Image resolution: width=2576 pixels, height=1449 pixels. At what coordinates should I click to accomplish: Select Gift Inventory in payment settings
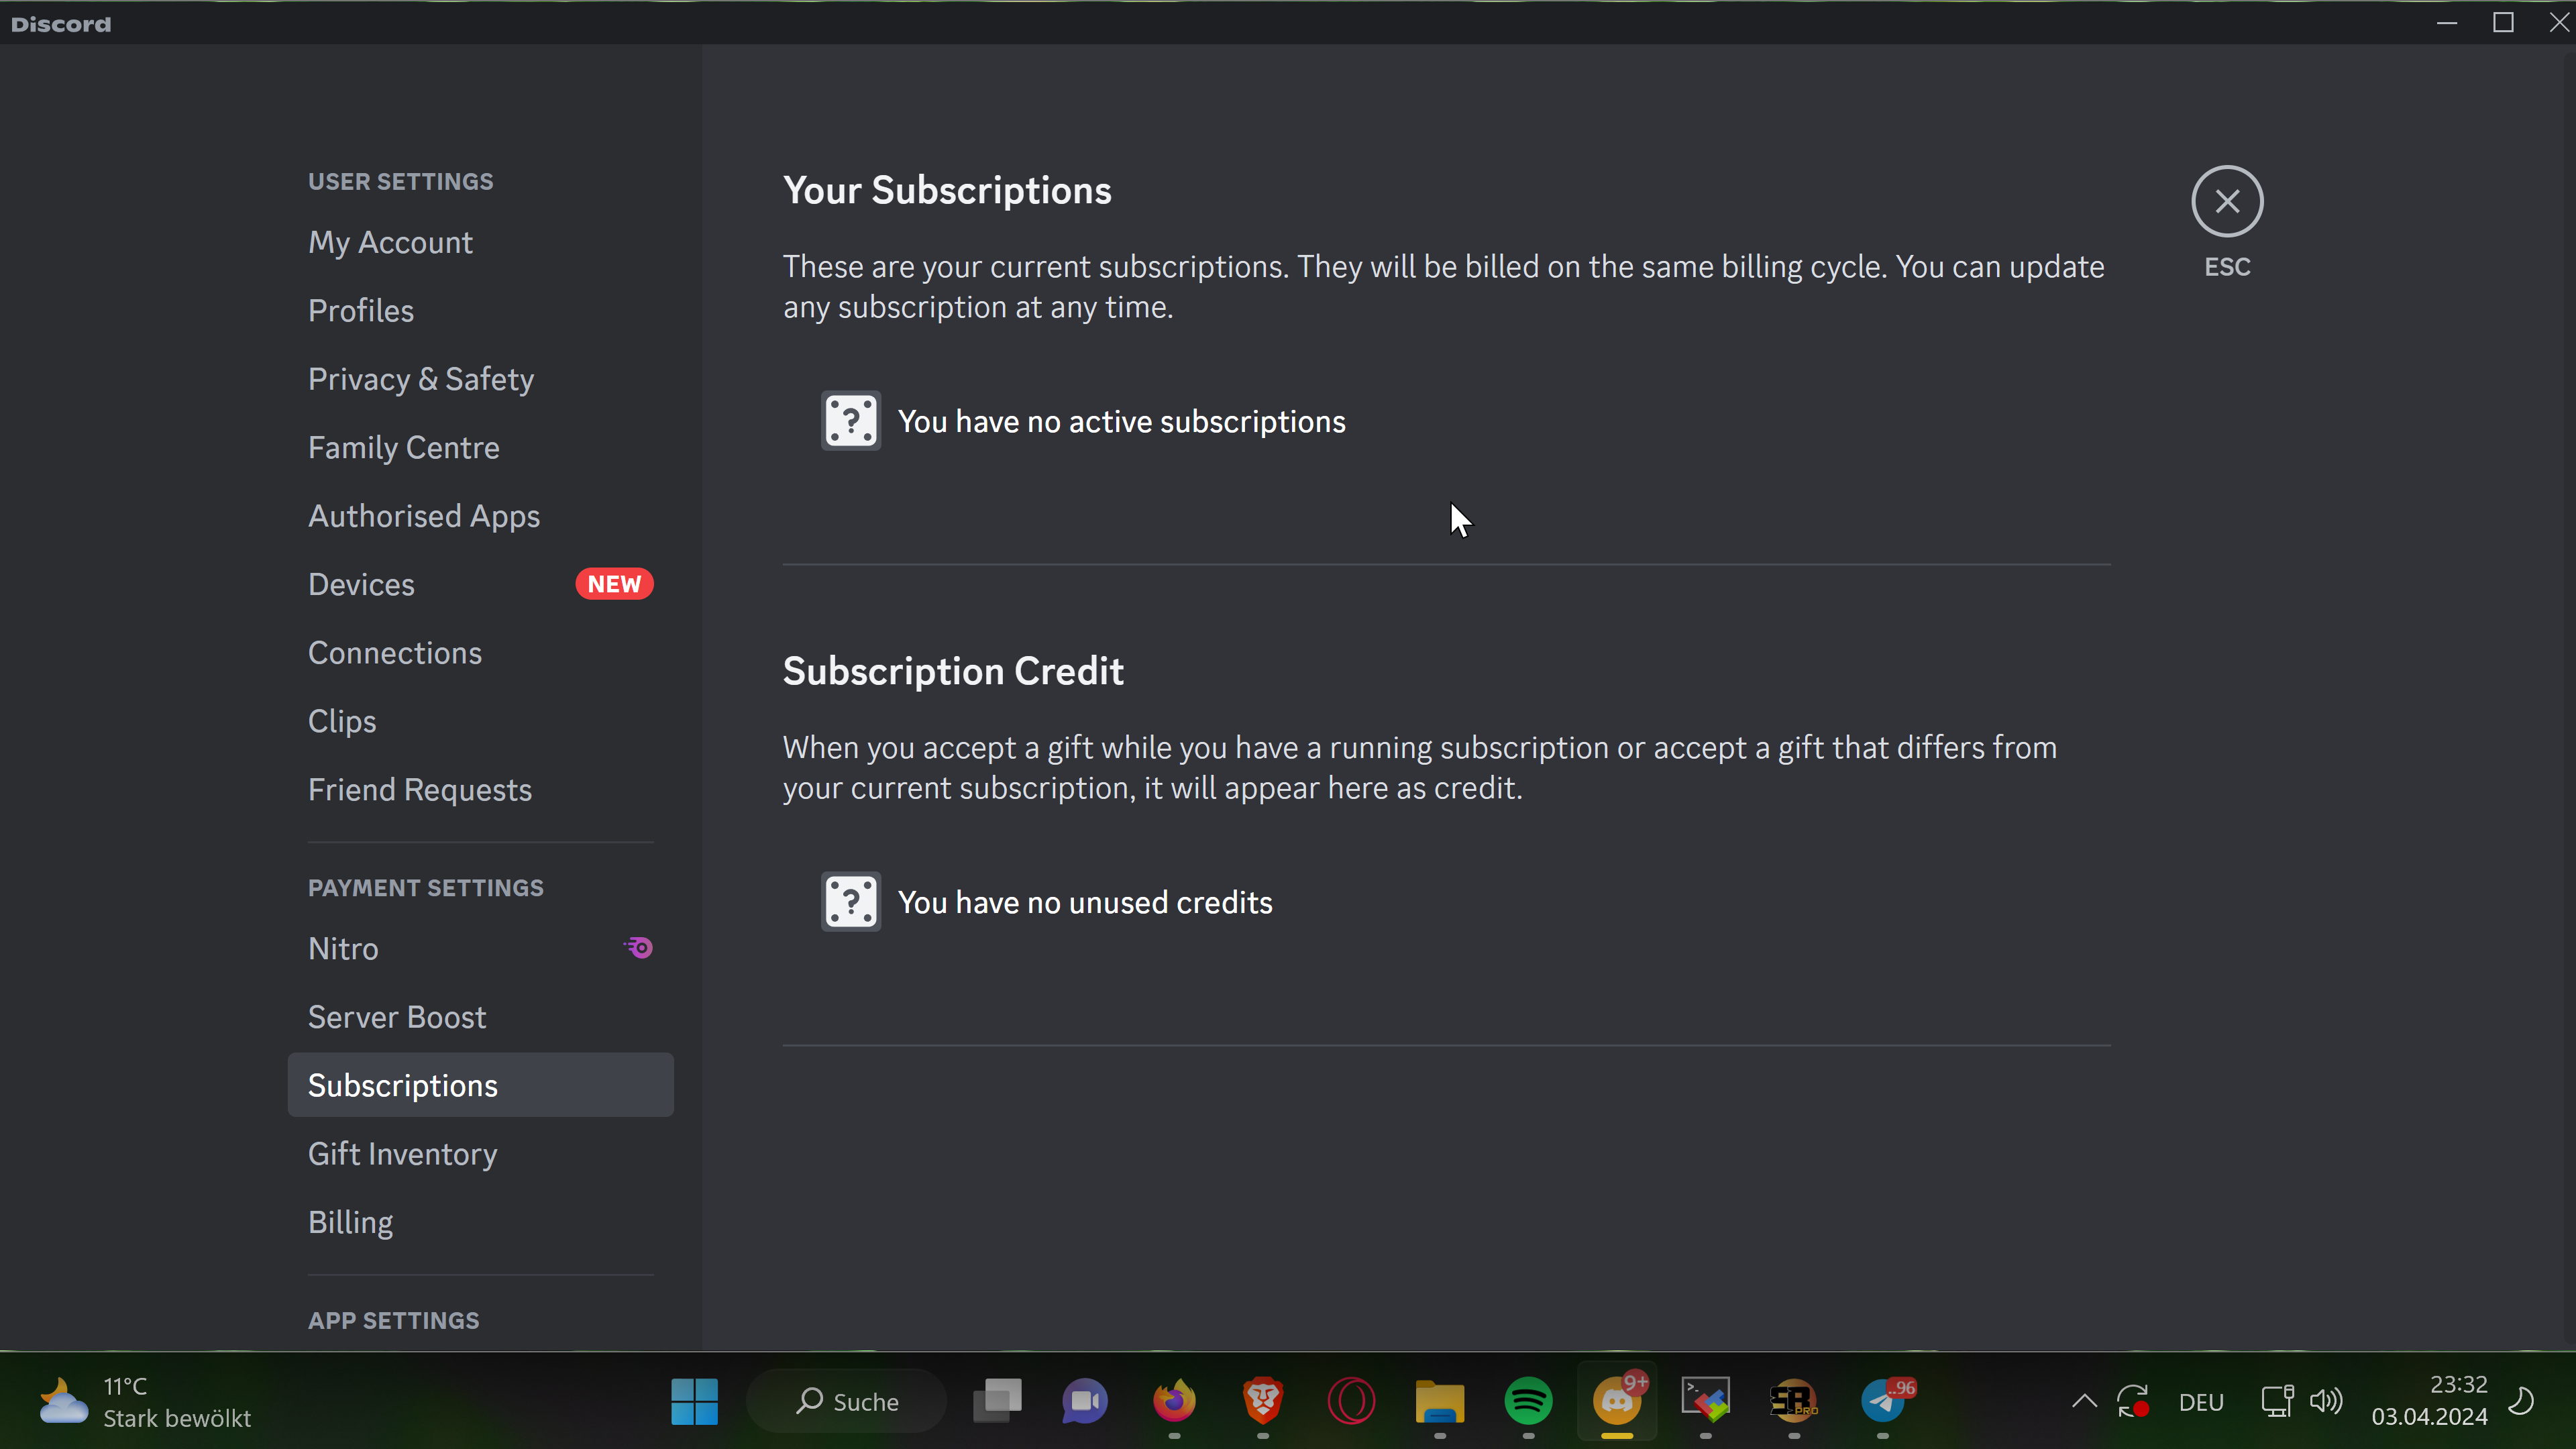tap(402, 1153)
